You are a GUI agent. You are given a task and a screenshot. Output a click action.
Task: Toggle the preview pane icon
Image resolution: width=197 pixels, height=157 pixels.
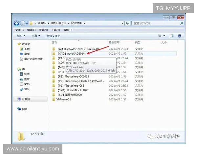pos(171,36)
